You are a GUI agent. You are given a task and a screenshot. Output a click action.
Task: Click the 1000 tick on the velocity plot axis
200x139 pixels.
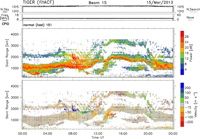(x=14, y=120)
